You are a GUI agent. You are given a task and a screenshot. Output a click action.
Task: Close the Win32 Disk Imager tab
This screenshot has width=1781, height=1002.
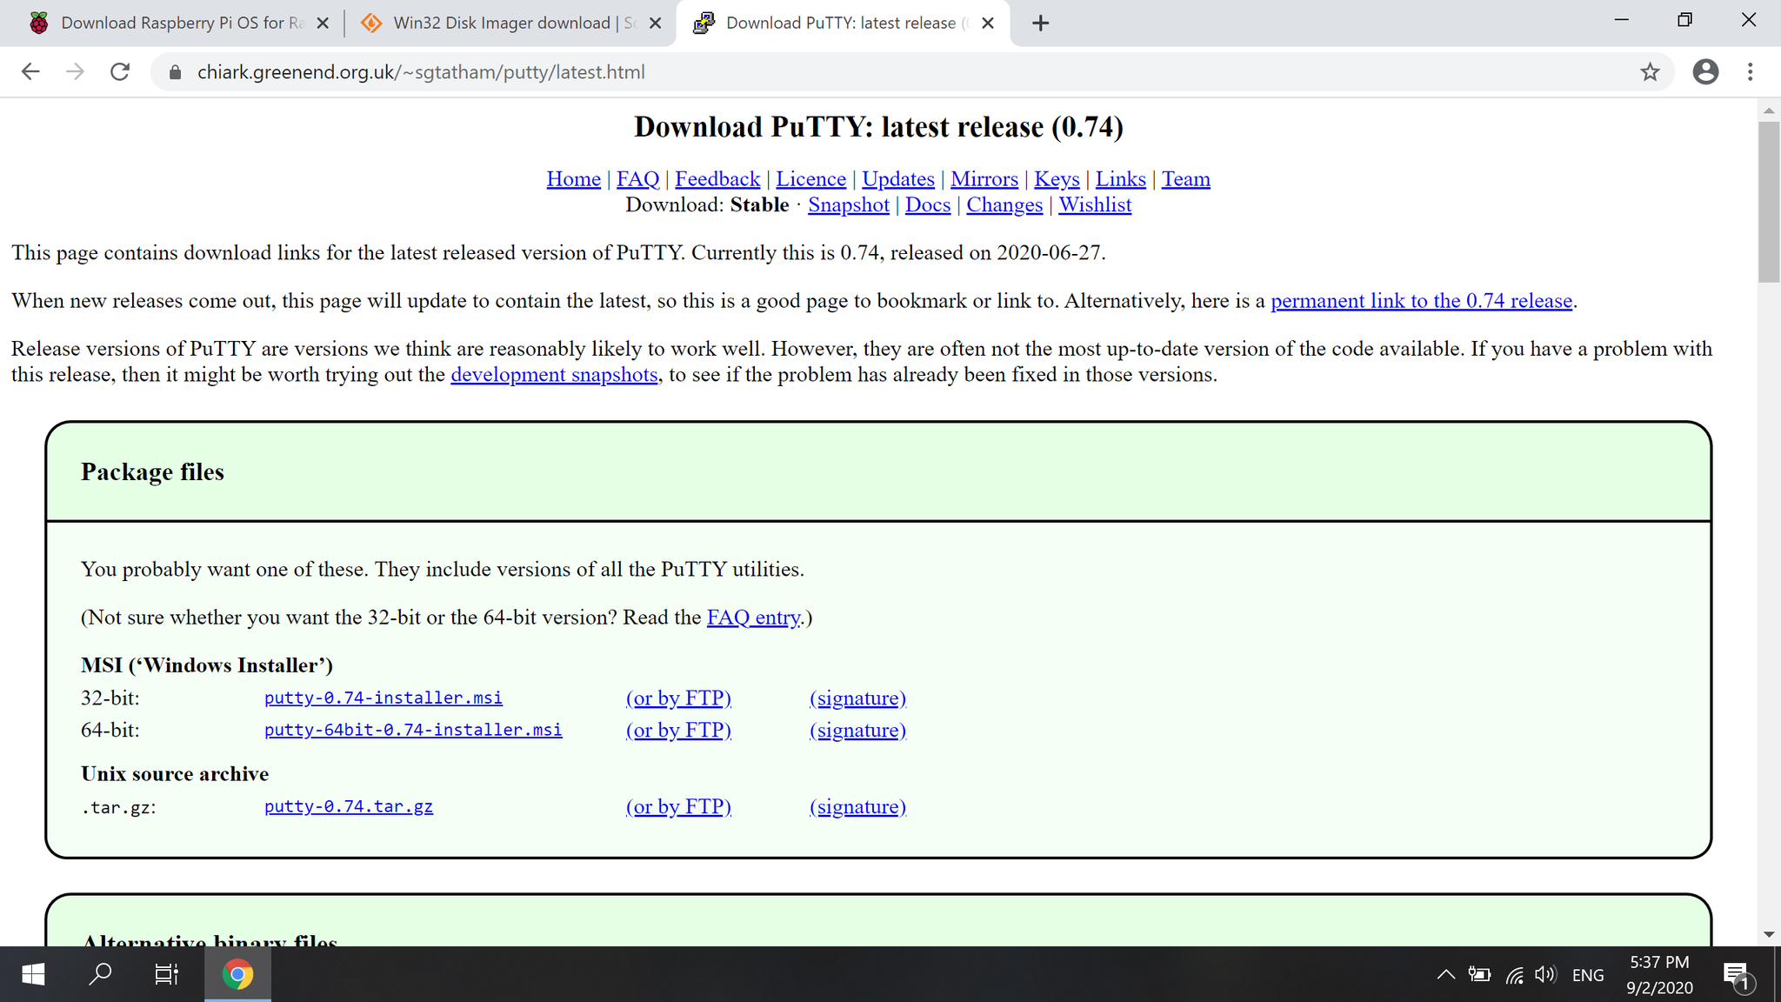click(x=656, y=23)
